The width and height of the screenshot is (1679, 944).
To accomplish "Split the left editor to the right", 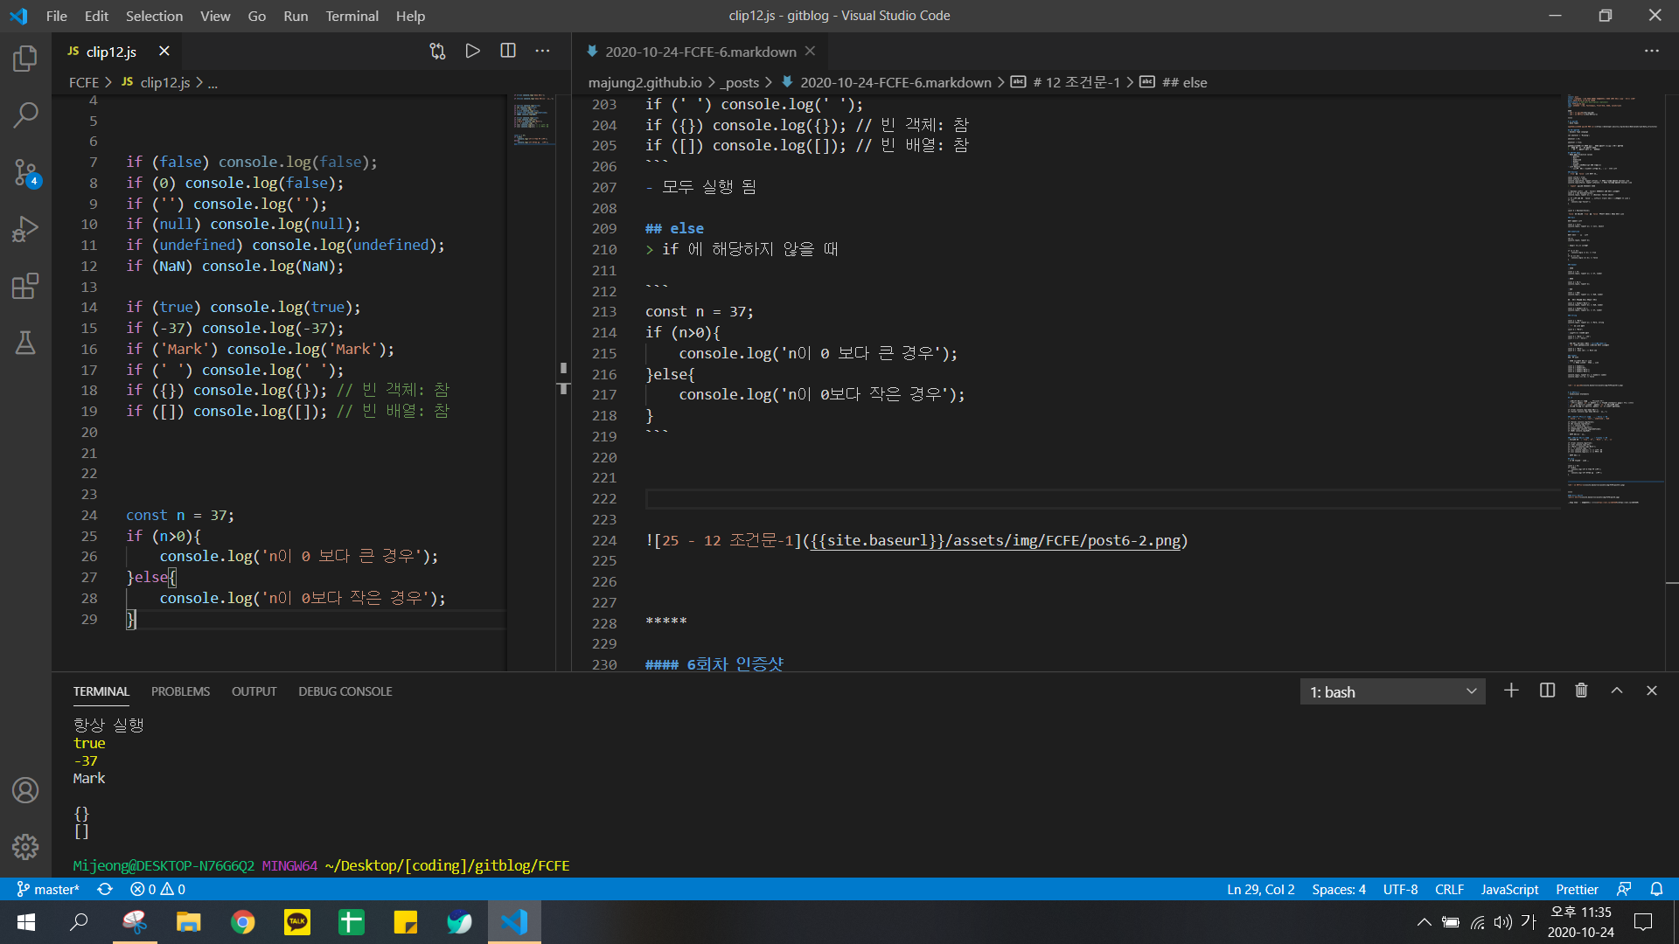I will click(x=508, y=52).
